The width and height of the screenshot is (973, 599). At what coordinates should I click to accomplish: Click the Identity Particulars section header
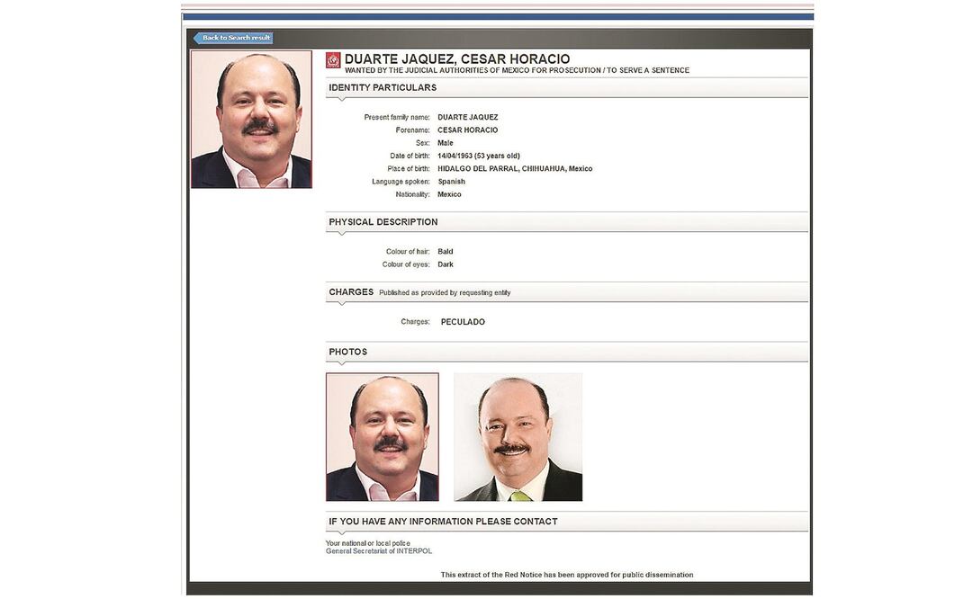(x=383, y=87)
